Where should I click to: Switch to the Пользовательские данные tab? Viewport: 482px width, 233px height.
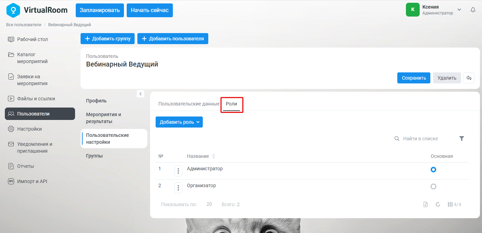(x=189, y=104)
